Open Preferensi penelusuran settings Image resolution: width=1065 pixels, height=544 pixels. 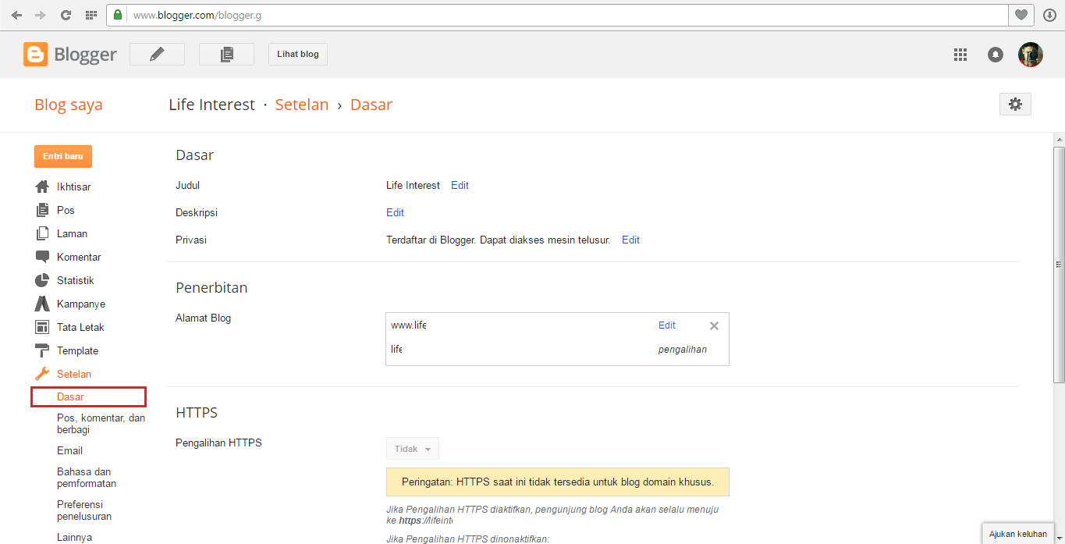pyautogui.click(x=84, y=510)
